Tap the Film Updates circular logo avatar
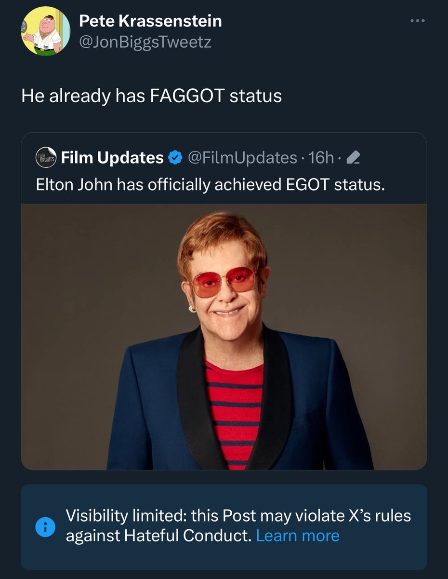The width and height of the screenshot is (448, 579). 47,158
